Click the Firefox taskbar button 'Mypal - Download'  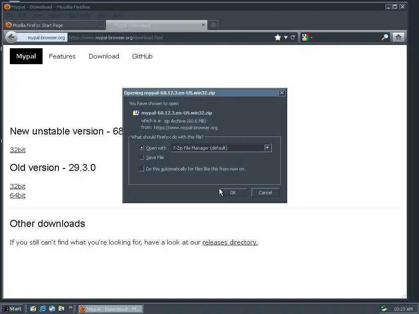pyautogui.click(x=110, y=309)
